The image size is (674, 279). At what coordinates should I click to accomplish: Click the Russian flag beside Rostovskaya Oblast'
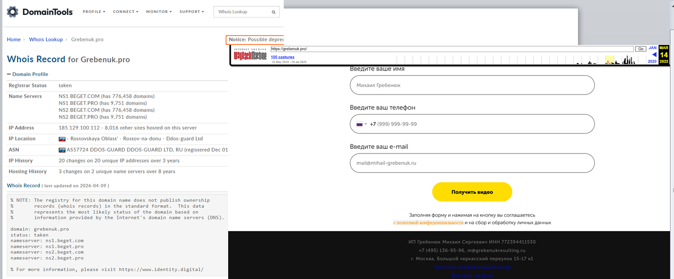(62, 139)
